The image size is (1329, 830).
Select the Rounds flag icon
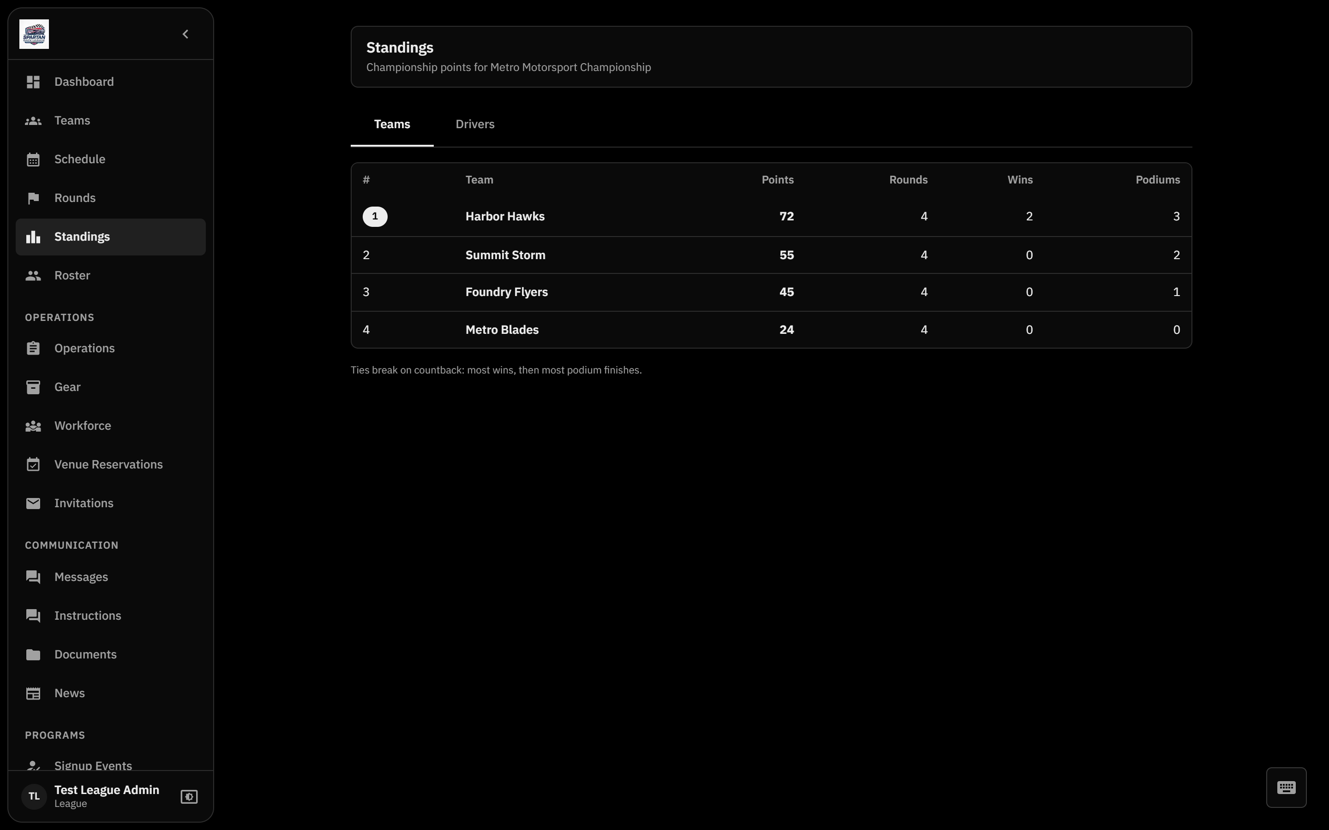click(33, 198)
